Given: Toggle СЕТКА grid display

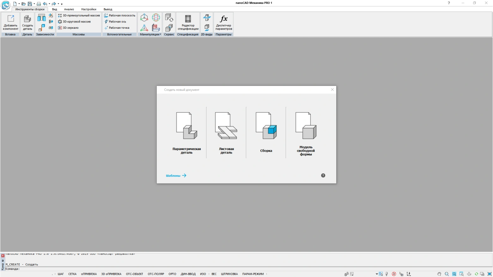Looking at the screenshot, I should point(72,274).
